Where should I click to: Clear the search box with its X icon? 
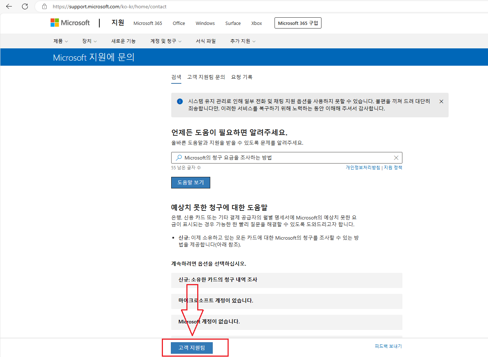click(x=396, y=158)
